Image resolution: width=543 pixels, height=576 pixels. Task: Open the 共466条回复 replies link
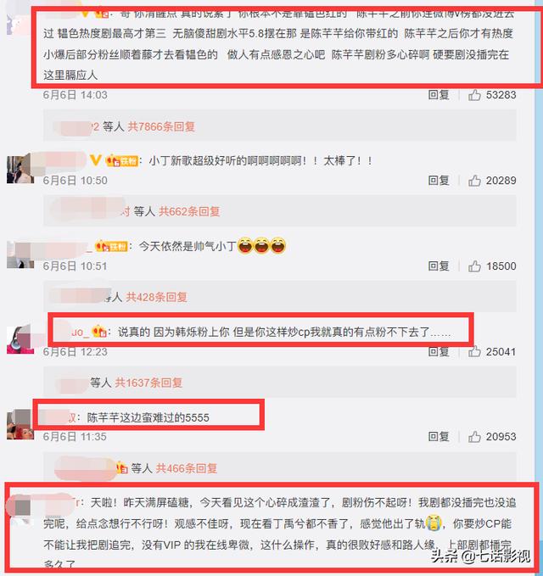pyautogui.click(x=187, y=468)
